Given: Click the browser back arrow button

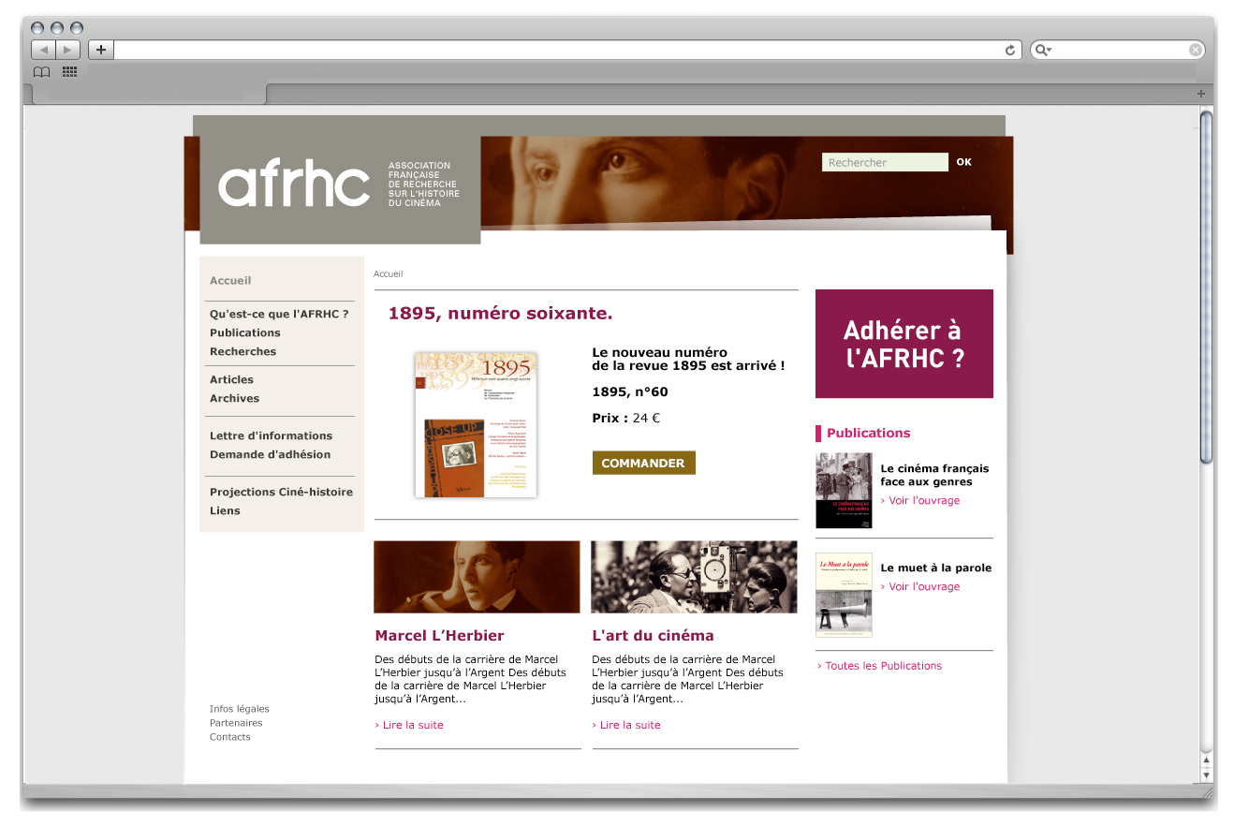Looking at the screenshot, I should click(44, 50).
